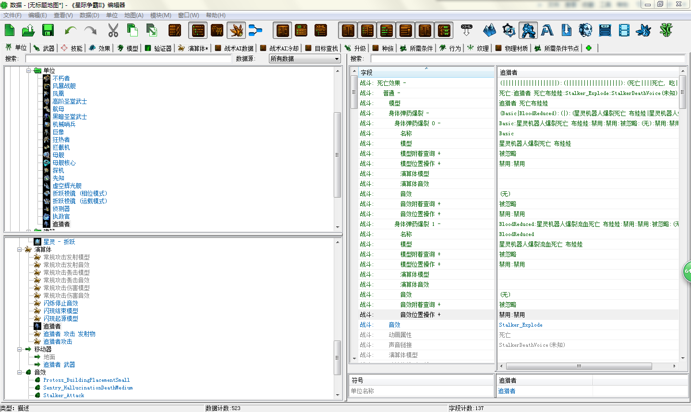691x412 pixels.
Task: Copy using the green pages icon
Action: 133,31
